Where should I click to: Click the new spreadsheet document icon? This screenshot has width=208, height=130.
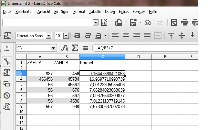pos(104,22)
